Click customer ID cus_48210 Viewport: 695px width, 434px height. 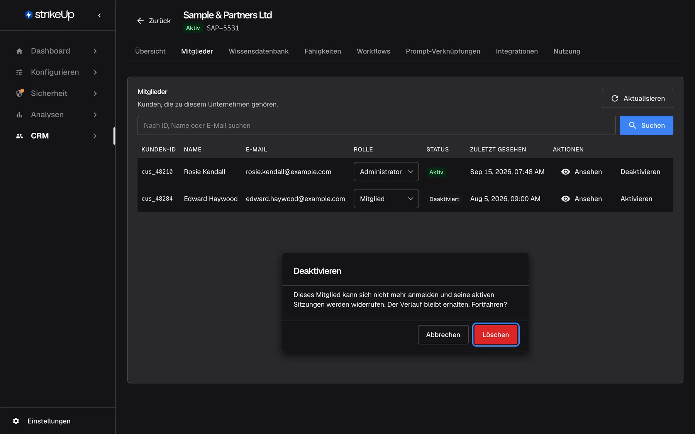pos(157,172)
